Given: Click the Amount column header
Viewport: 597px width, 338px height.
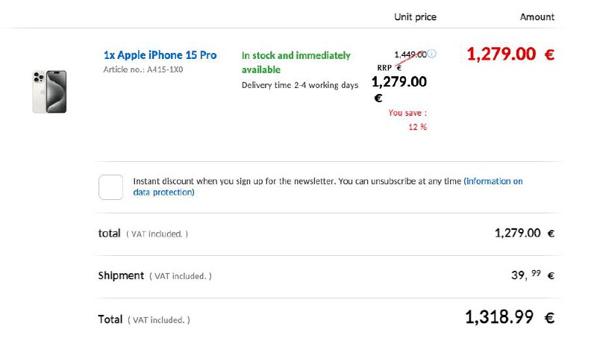Looking at the screenshot, I should point(537,16).
